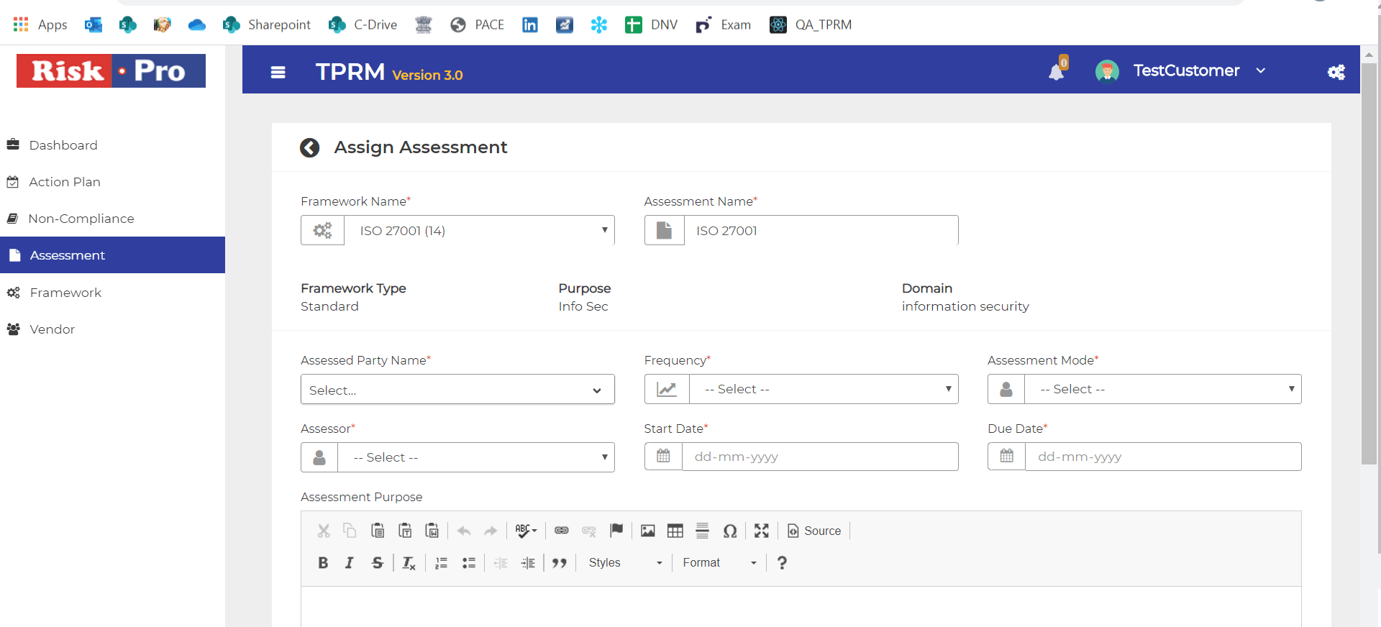
Task: Open Dashboard from the sidebar
Action: point(63,145)
